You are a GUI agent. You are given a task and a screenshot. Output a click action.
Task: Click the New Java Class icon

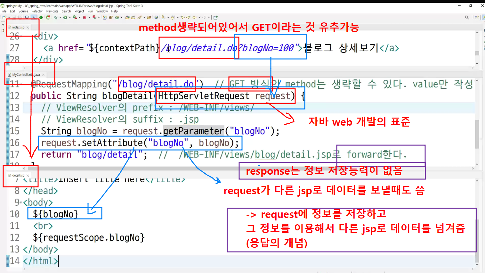click(105, 17)
